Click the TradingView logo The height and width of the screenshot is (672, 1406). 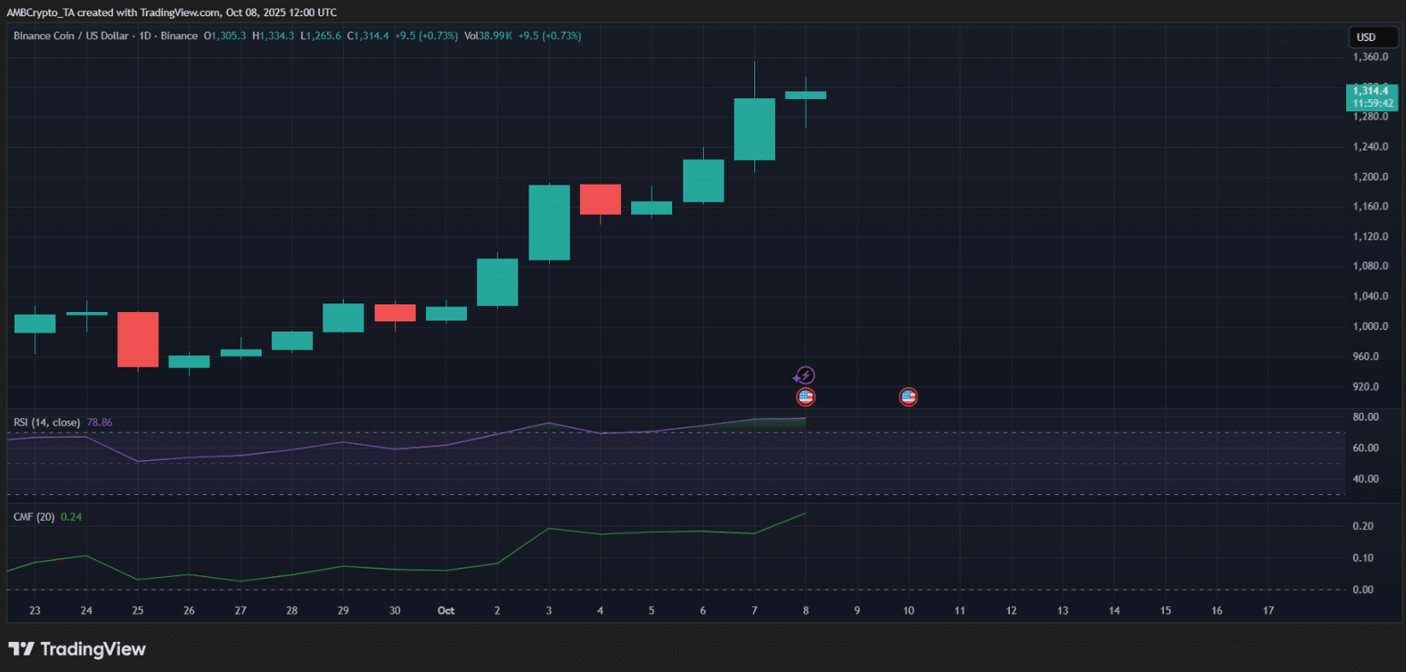[77, 649]
